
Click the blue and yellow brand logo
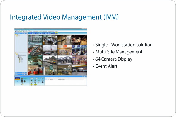[x=17, y=78]
